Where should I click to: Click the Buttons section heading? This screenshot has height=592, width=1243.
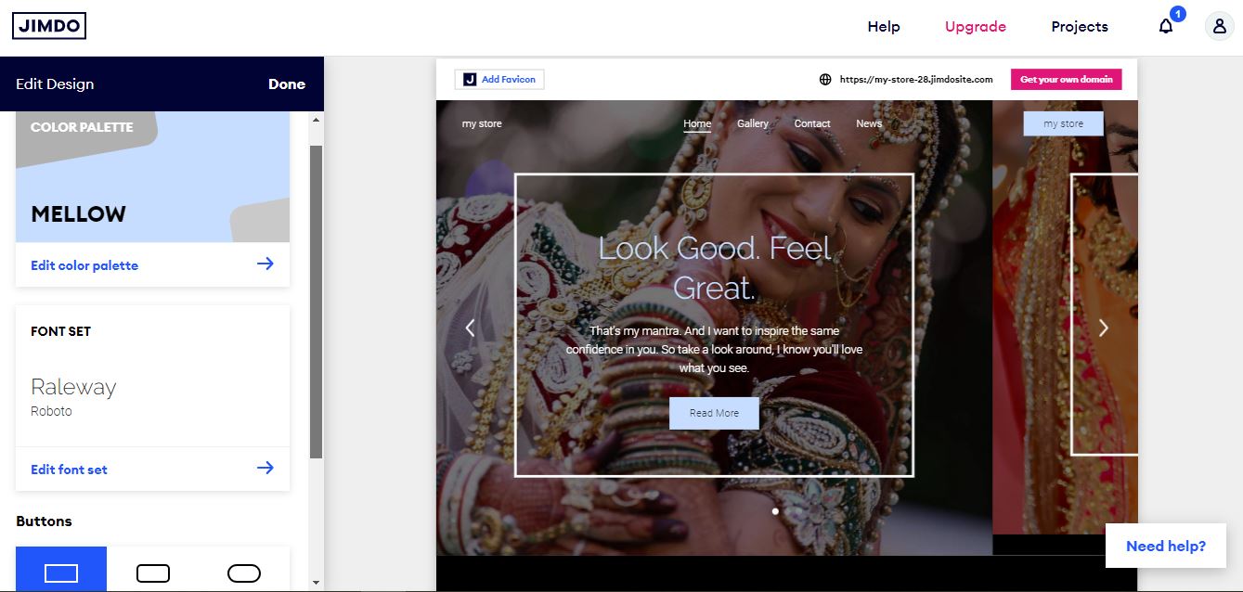pos(44,521)
